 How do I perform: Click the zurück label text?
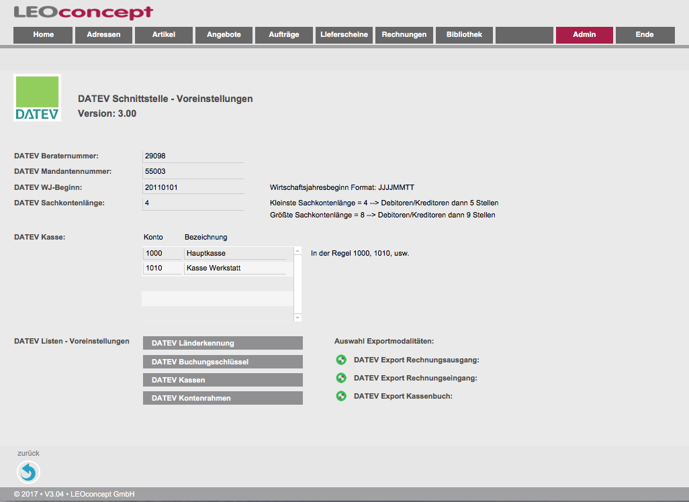click(29, 453)
